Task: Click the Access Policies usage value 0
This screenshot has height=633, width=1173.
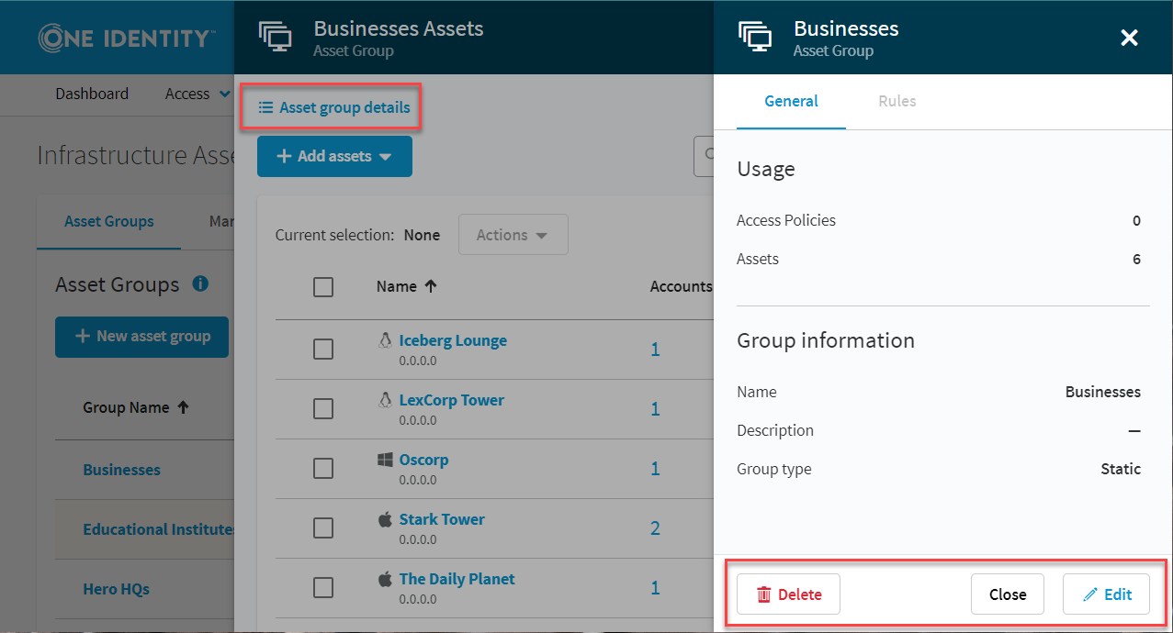Action: pos(1136,220)
